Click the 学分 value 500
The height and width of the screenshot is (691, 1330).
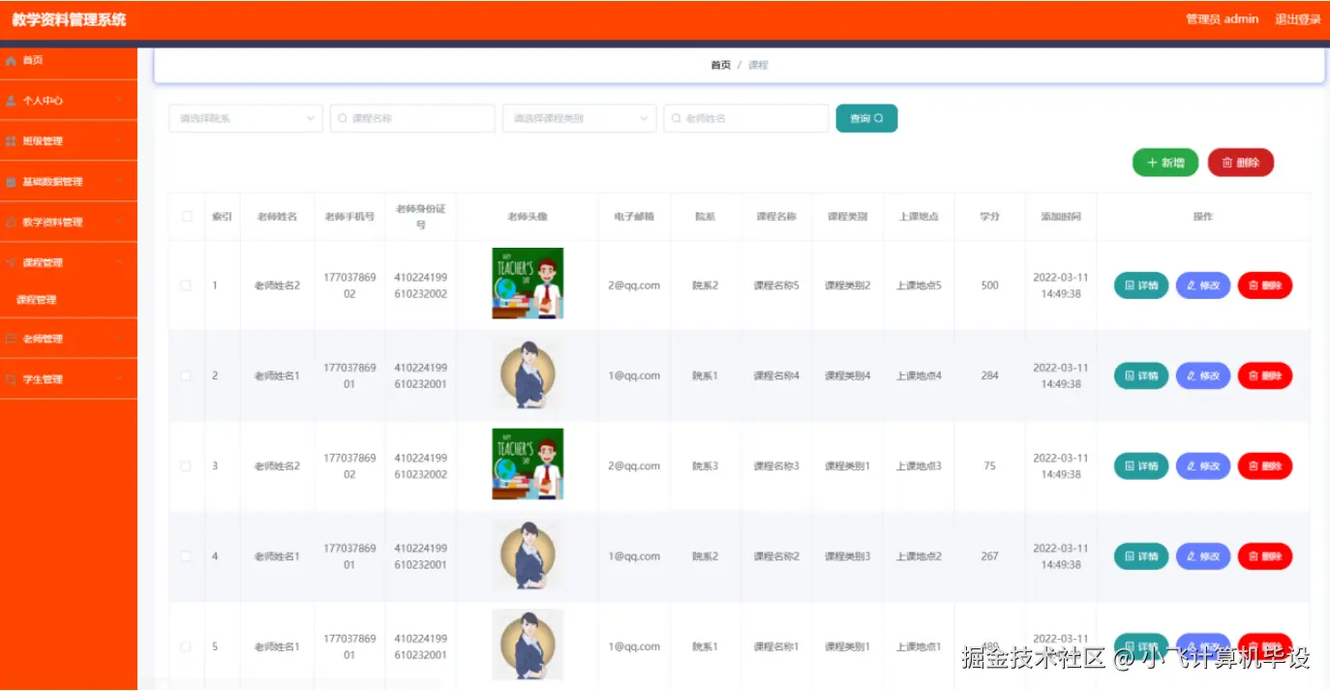989,285
